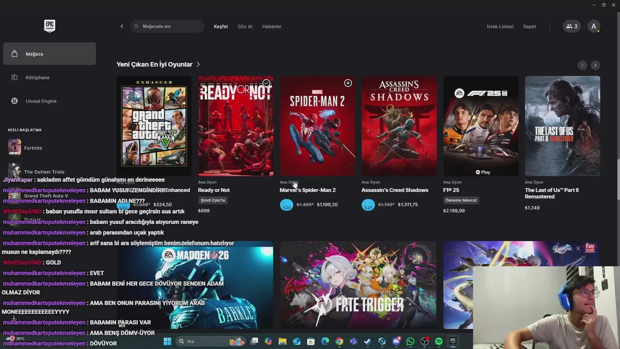This screenshot has height=349, width=620.
Task: Open the F1 25 cover art
Action: [x=480, y=126]
